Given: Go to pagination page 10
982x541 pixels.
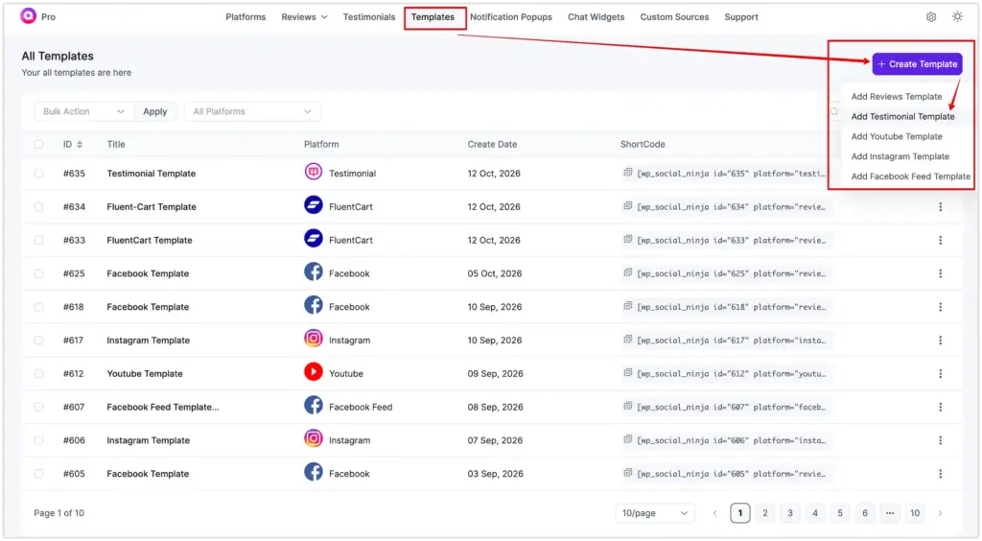Looking at the screenshot, I should point(914,513).
